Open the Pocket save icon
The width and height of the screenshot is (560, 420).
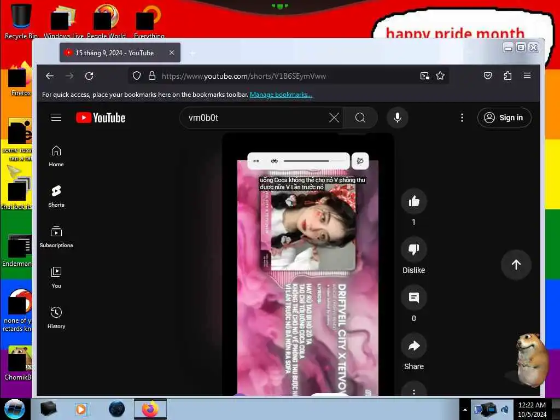click(488, 75)
